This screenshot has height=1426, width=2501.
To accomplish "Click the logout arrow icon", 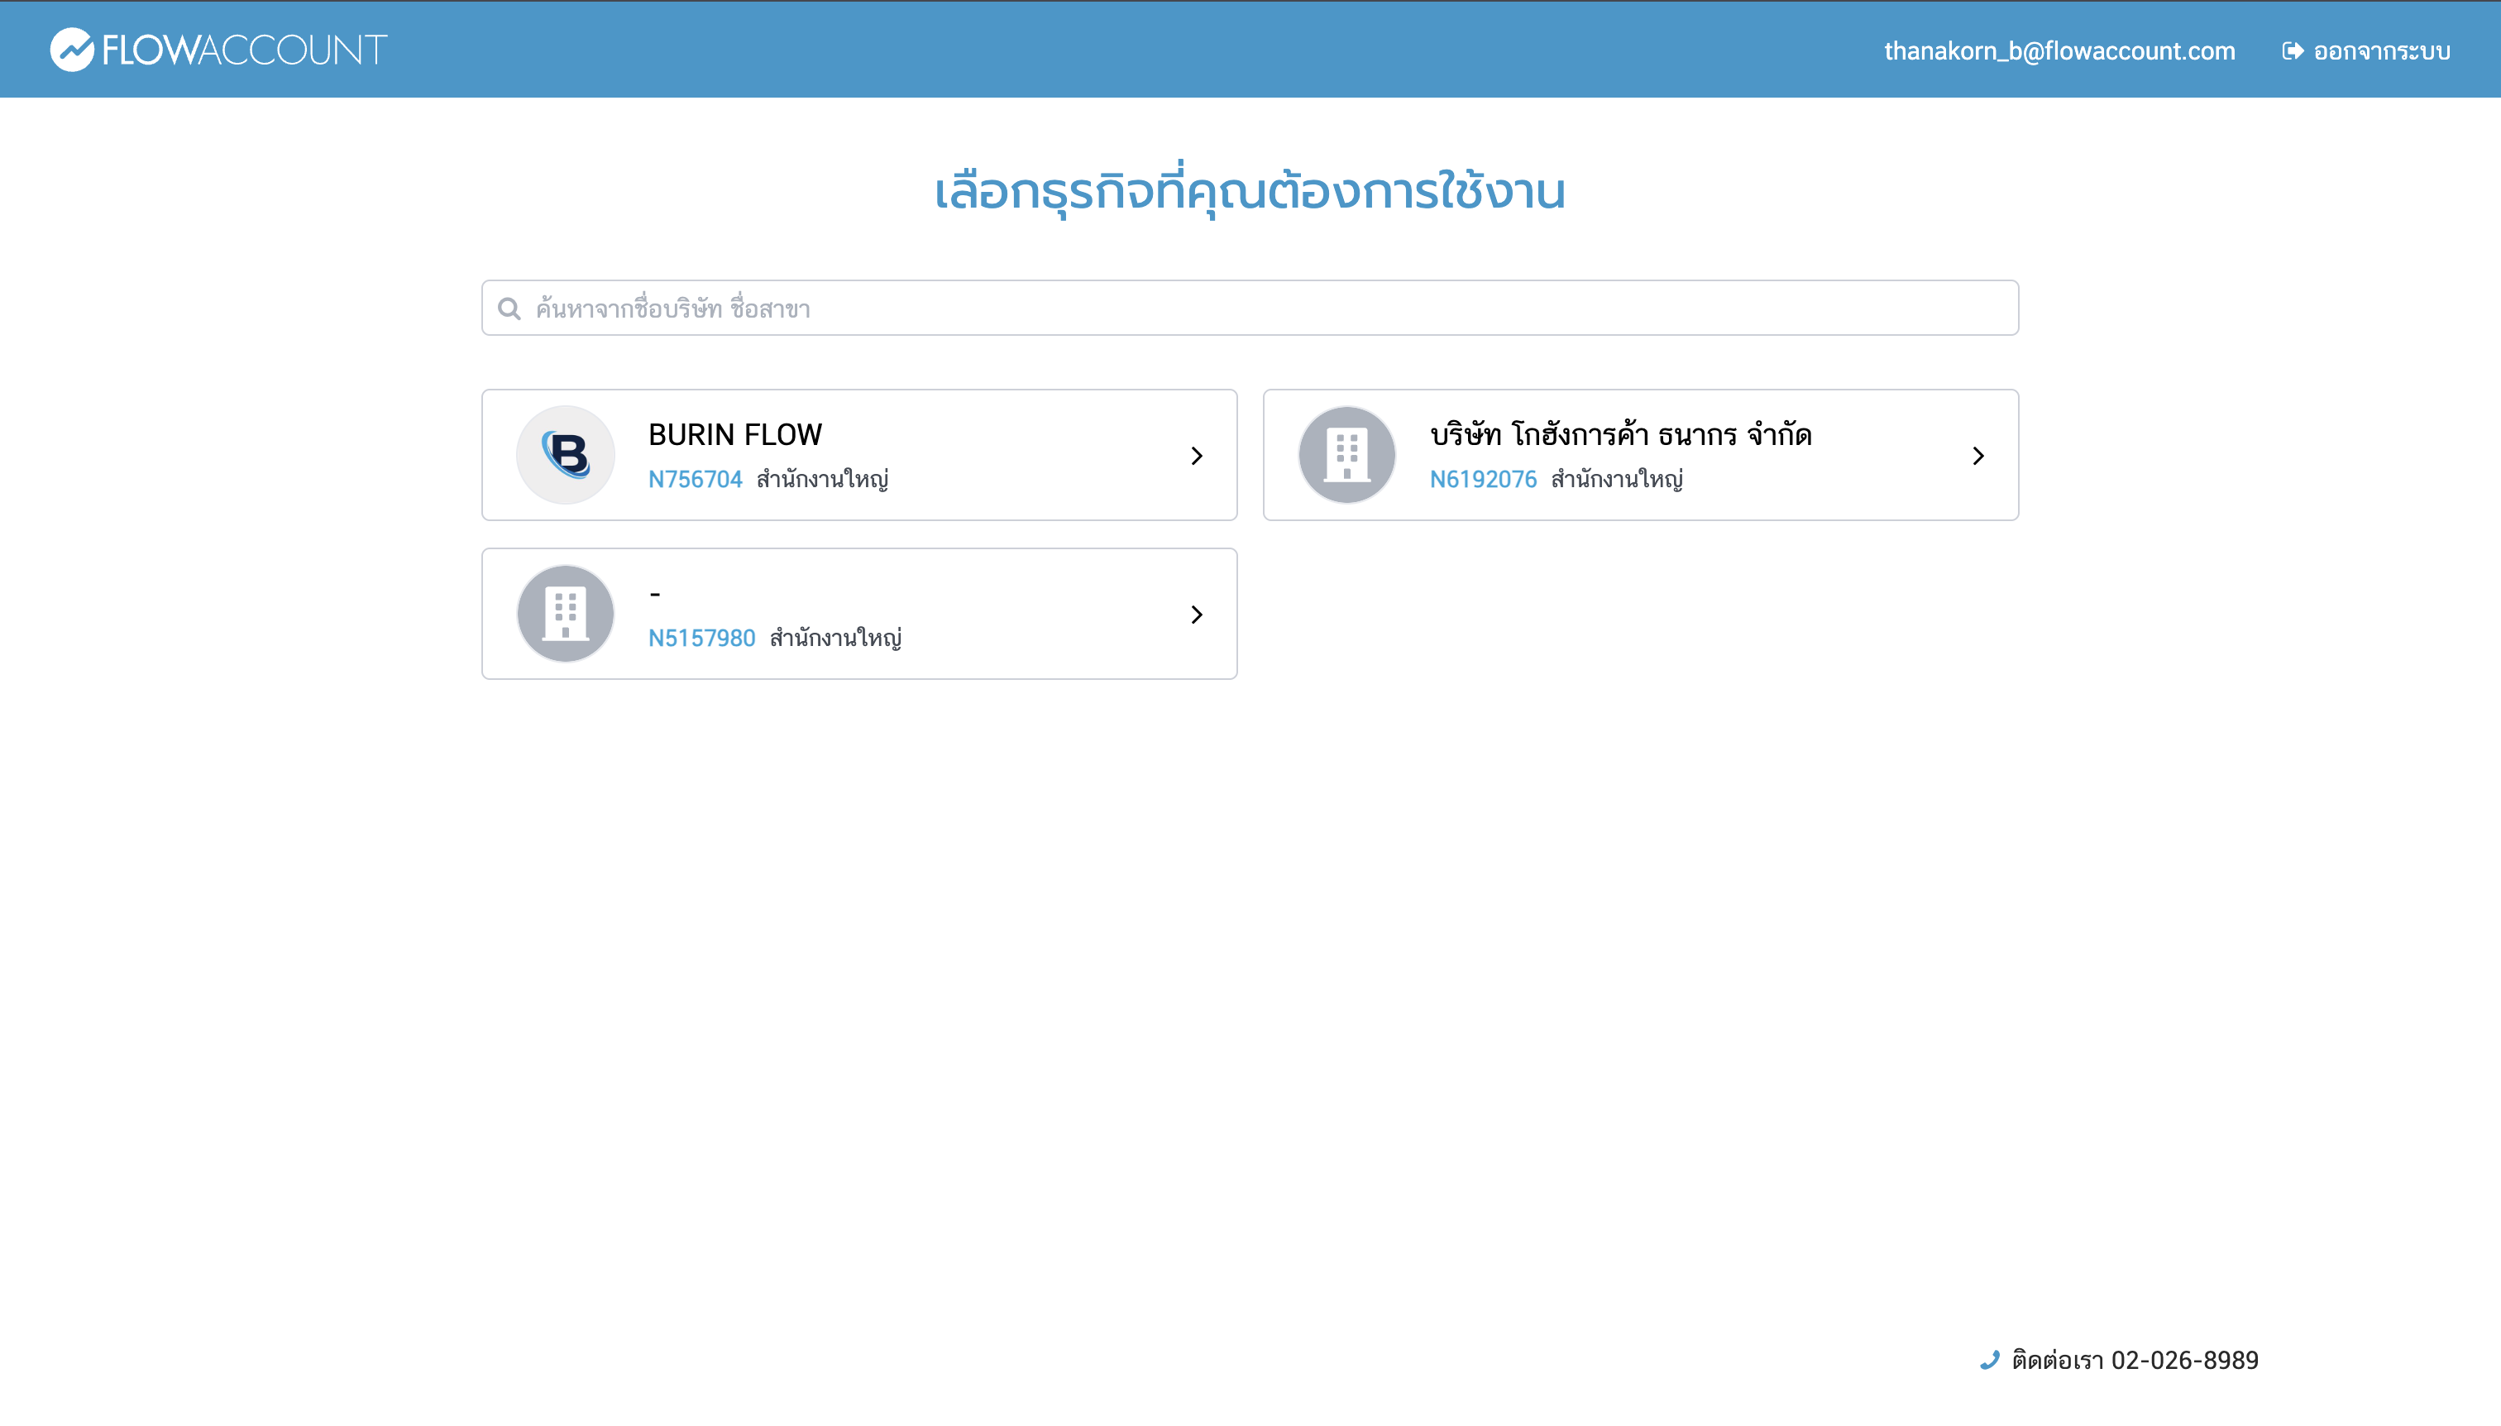I will 2293,51.
